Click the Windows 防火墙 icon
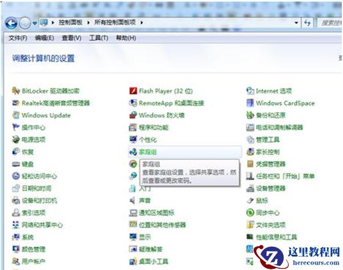Image resolution: width=343 pixels, height=270 pixels. (x=133, y=115)
